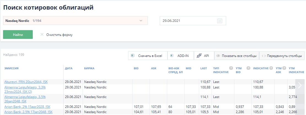Viewport: 306px width, 115px height.
Task: Sort by ДАТА column header
Action: click(69, 68)
